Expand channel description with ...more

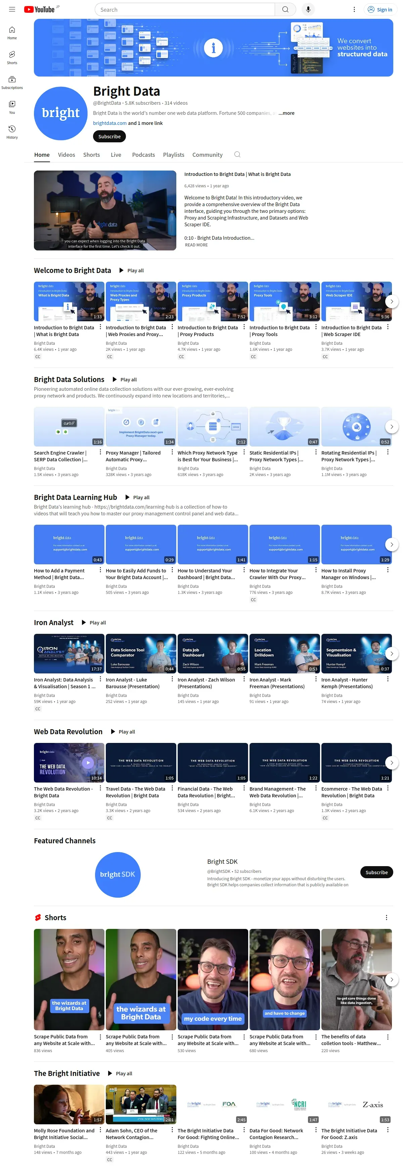tap(286, 113)
